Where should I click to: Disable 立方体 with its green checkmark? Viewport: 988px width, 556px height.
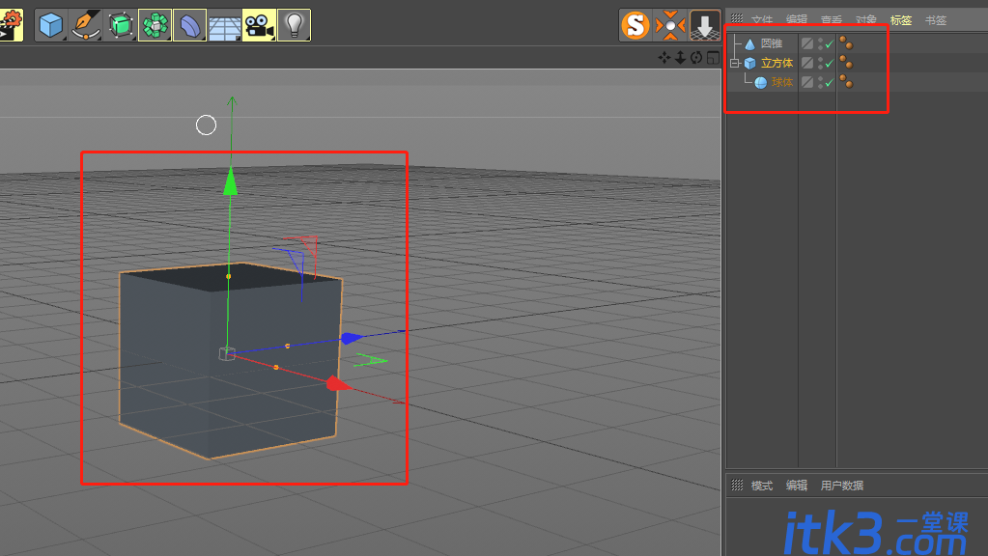[x=830, y=63]
